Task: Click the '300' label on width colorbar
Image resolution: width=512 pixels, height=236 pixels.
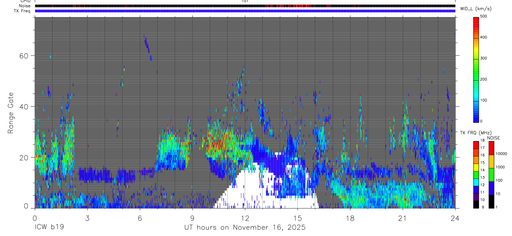Action: tap(484, 58)
